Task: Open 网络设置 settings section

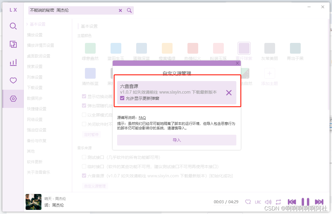Action: pos(35,120)
